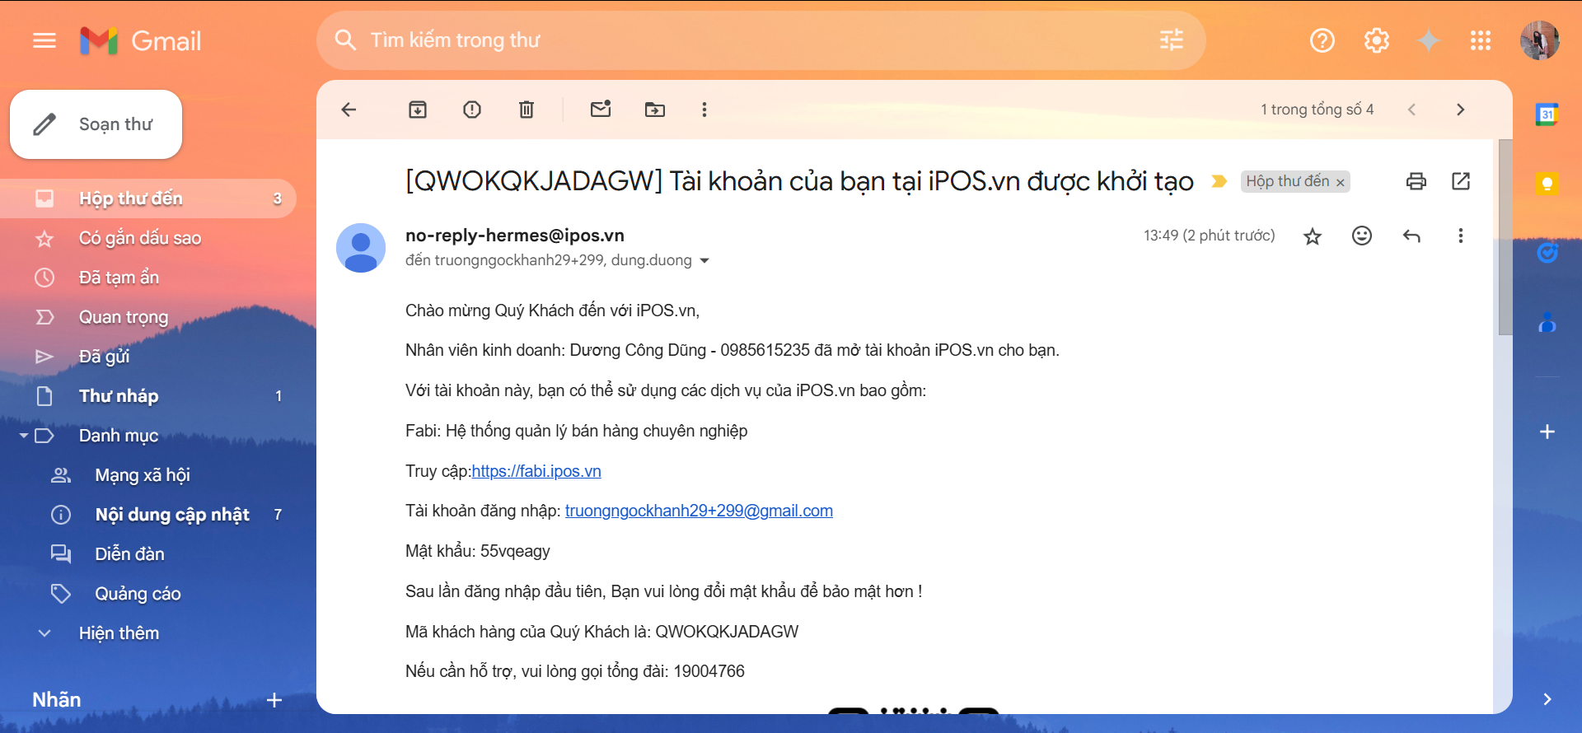This screenshot has height=733, width=1582.
Task: Collapse the Danh mục category list
Action: 24,435
